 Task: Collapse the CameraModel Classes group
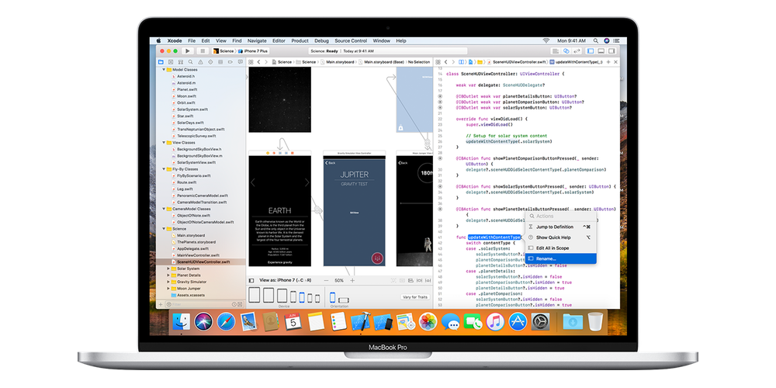(x=164, y=209)
